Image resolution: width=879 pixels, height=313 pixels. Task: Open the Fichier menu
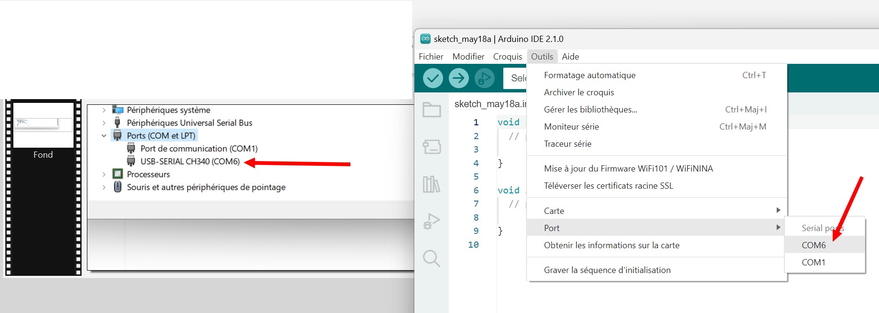[431, 56]
